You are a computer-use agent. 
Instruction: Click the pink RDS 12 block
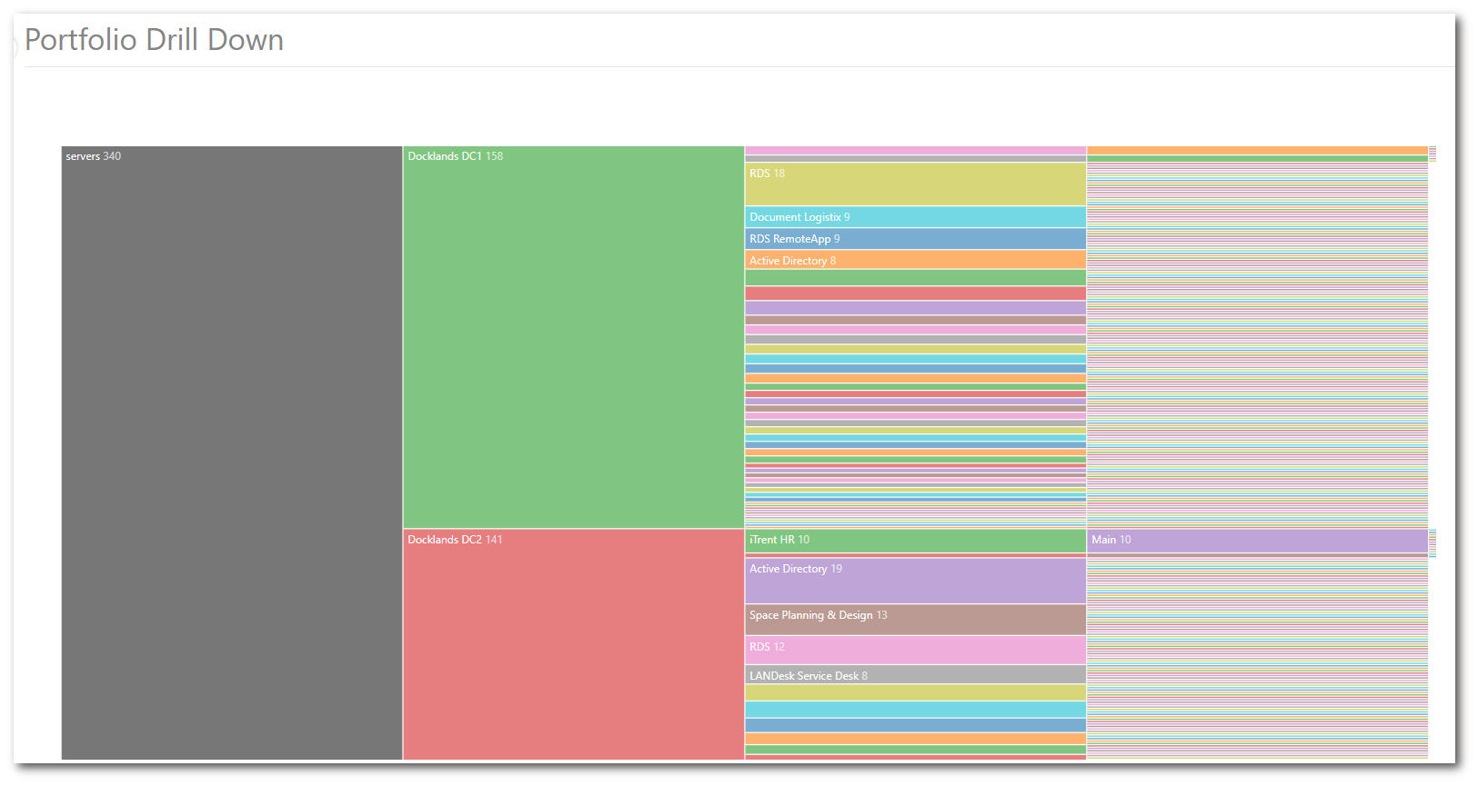pos(915,650)
